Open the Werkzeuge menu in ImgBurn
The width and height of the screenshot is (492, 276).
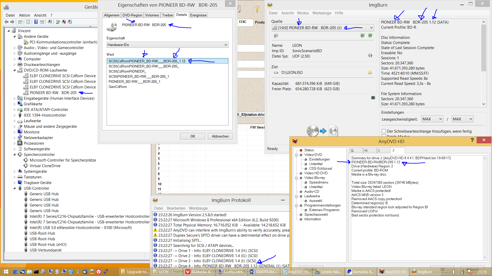322,13
